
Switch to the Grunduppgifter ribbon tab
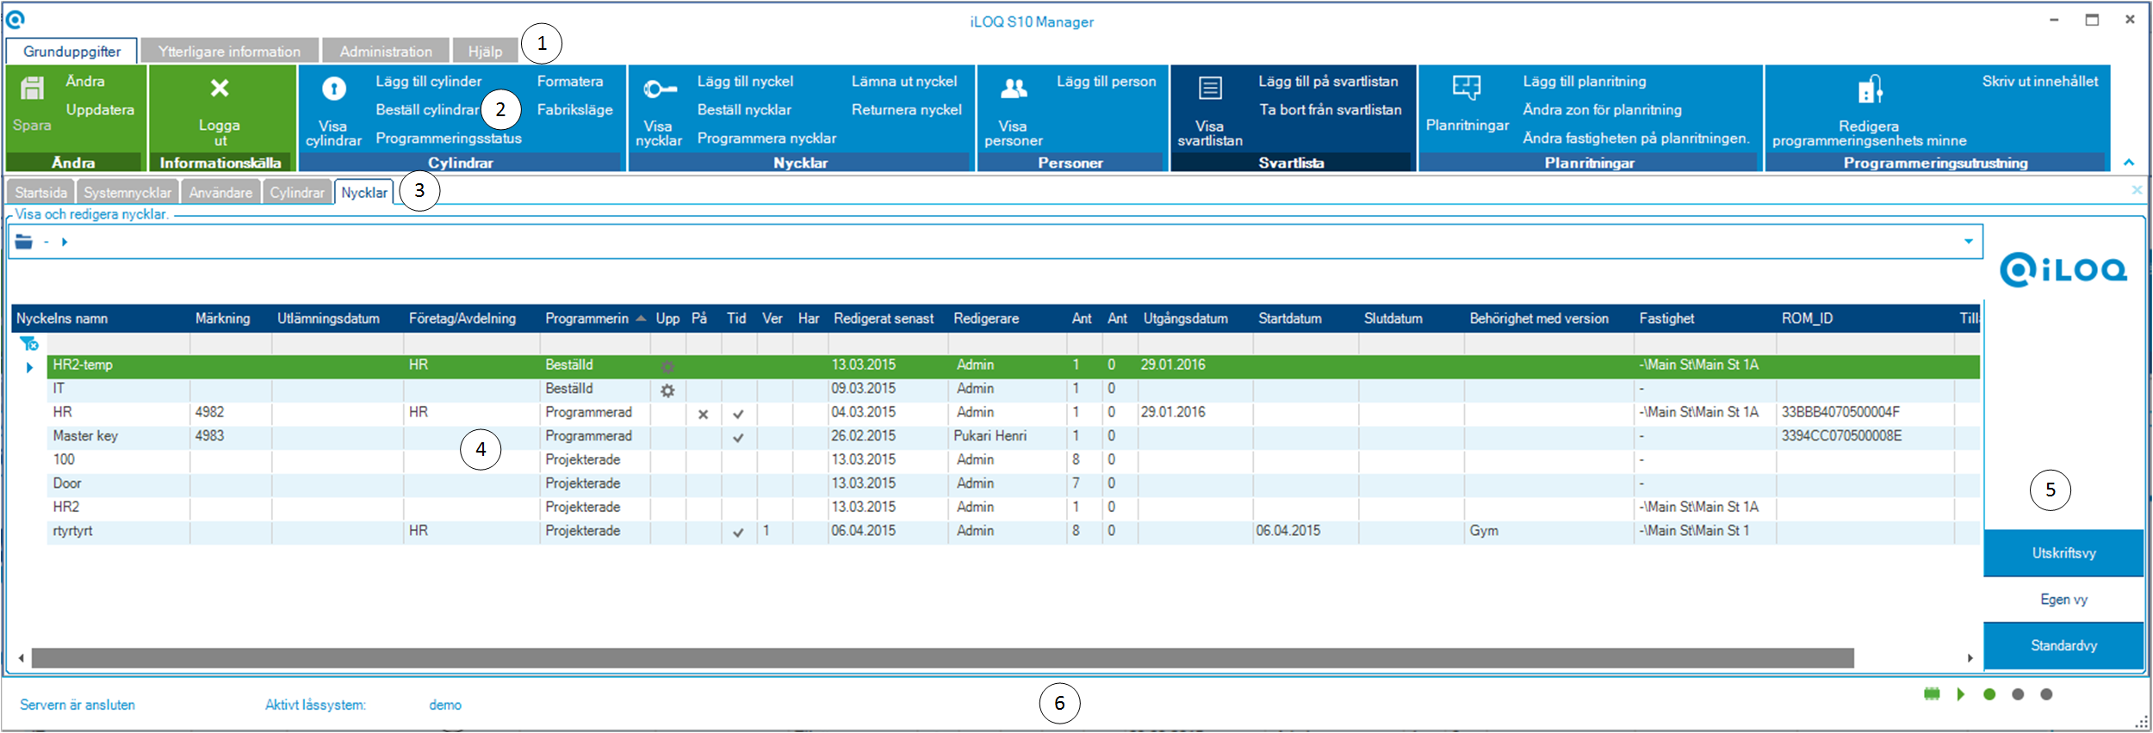pos(71,51)
